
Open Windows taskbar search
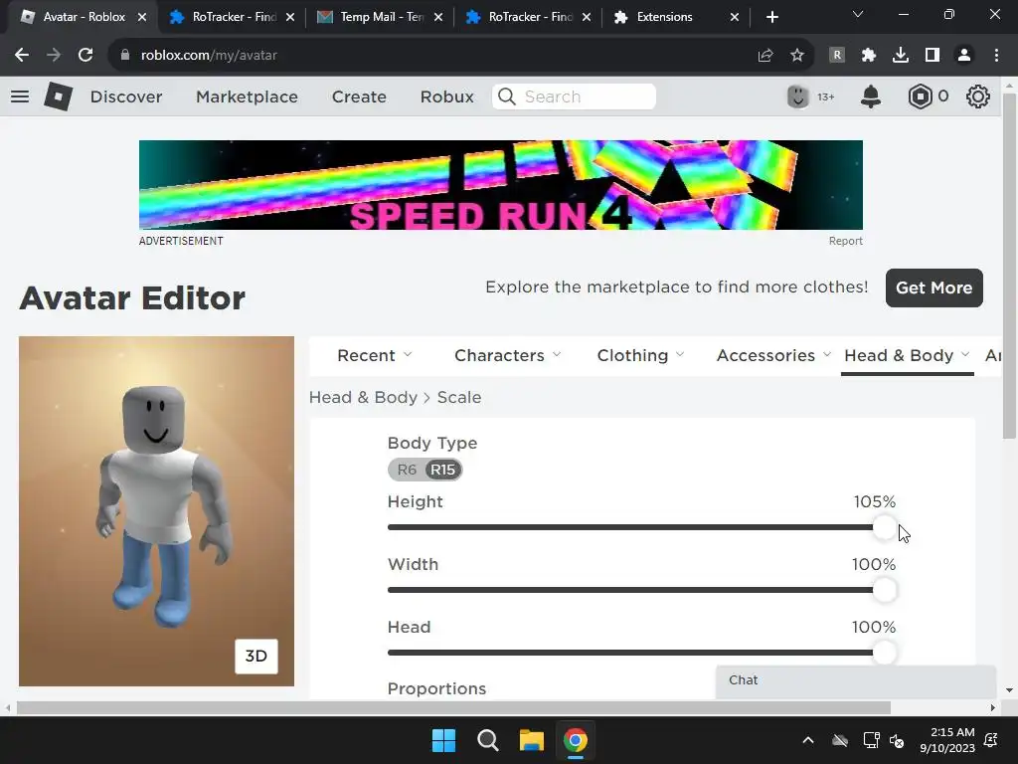tap(487, 740)
